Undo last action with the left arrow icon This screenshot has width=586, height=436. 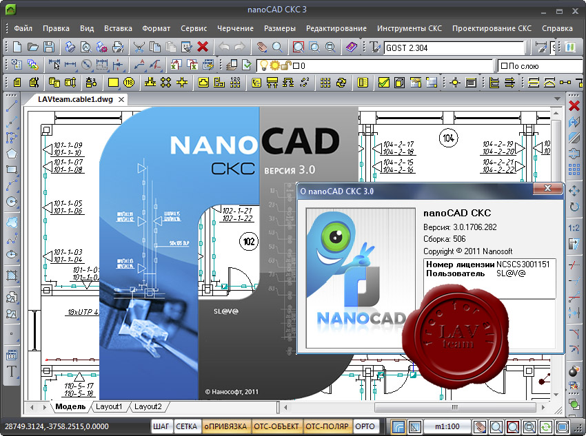224,47
